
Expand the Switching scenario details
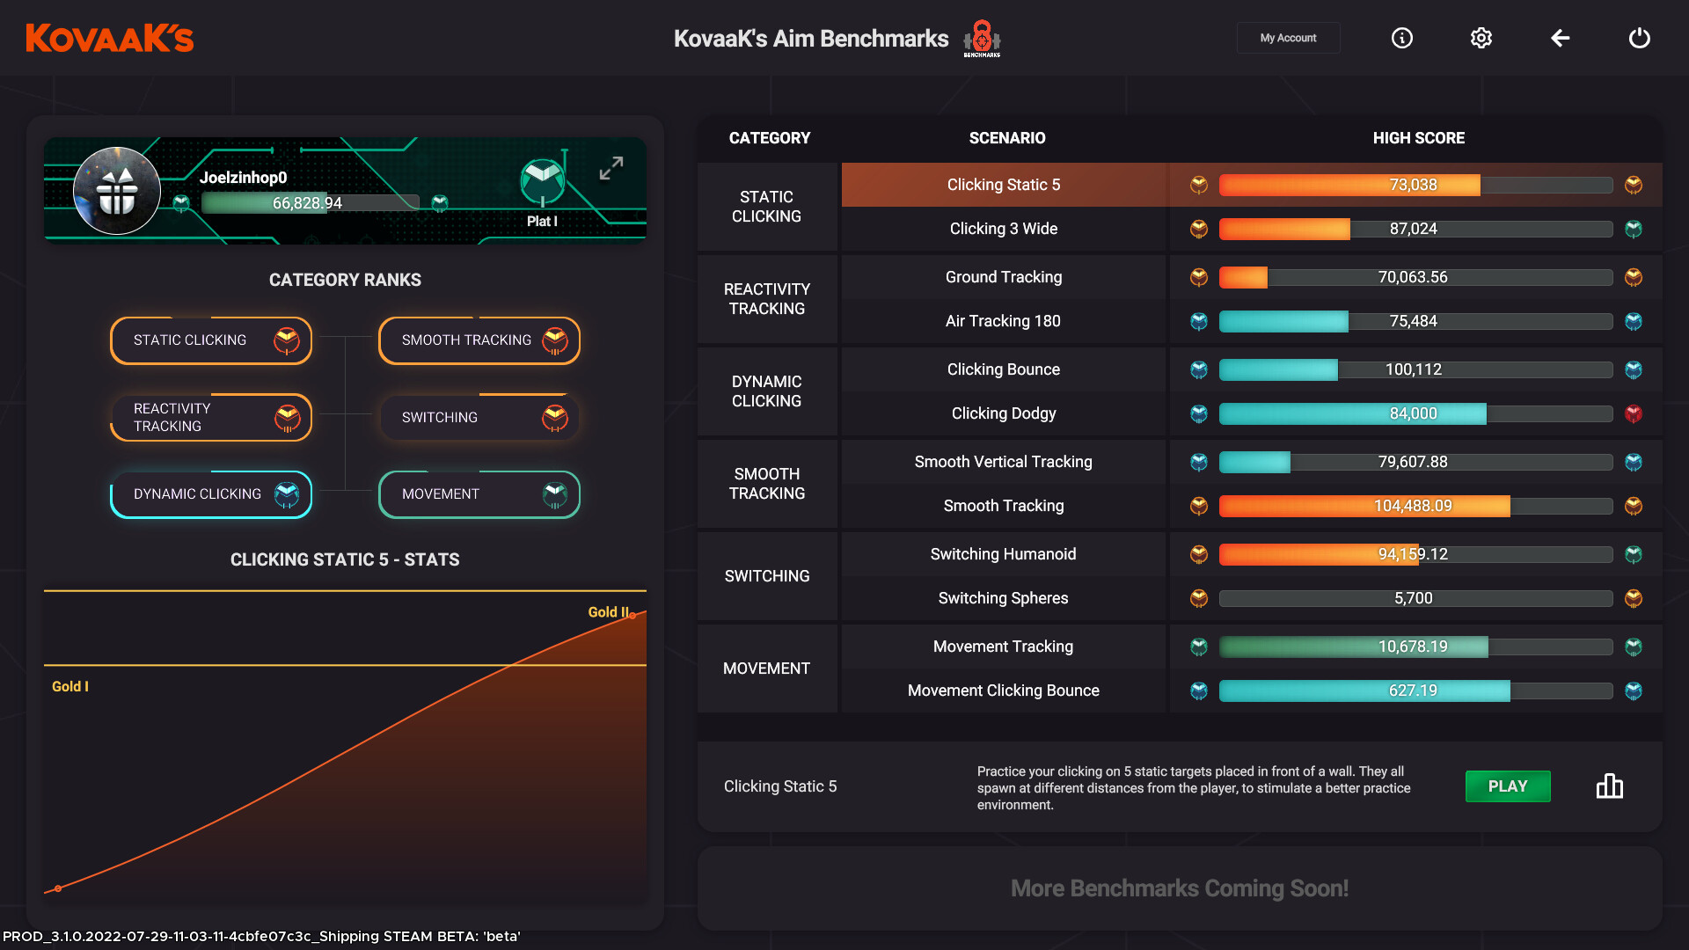tap(767, 575)
